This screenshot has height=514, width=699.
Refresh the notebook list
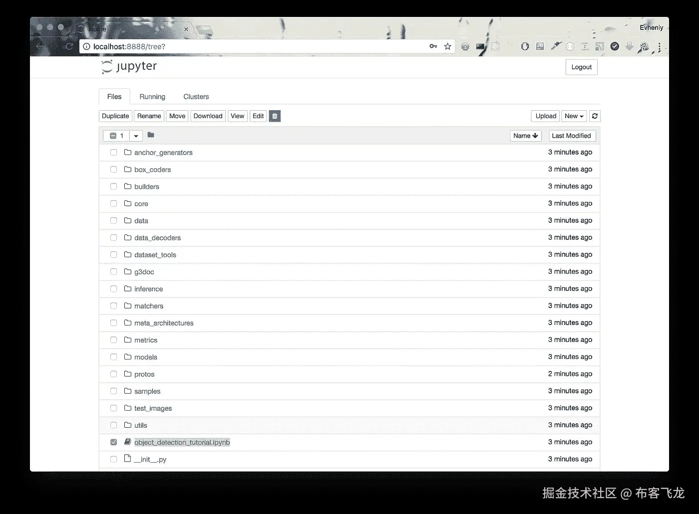pyautogui.click(x=595, y=116)
